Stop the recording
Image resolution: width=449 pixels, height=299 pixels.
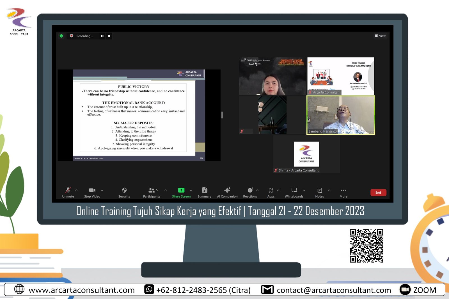(109, 36)
